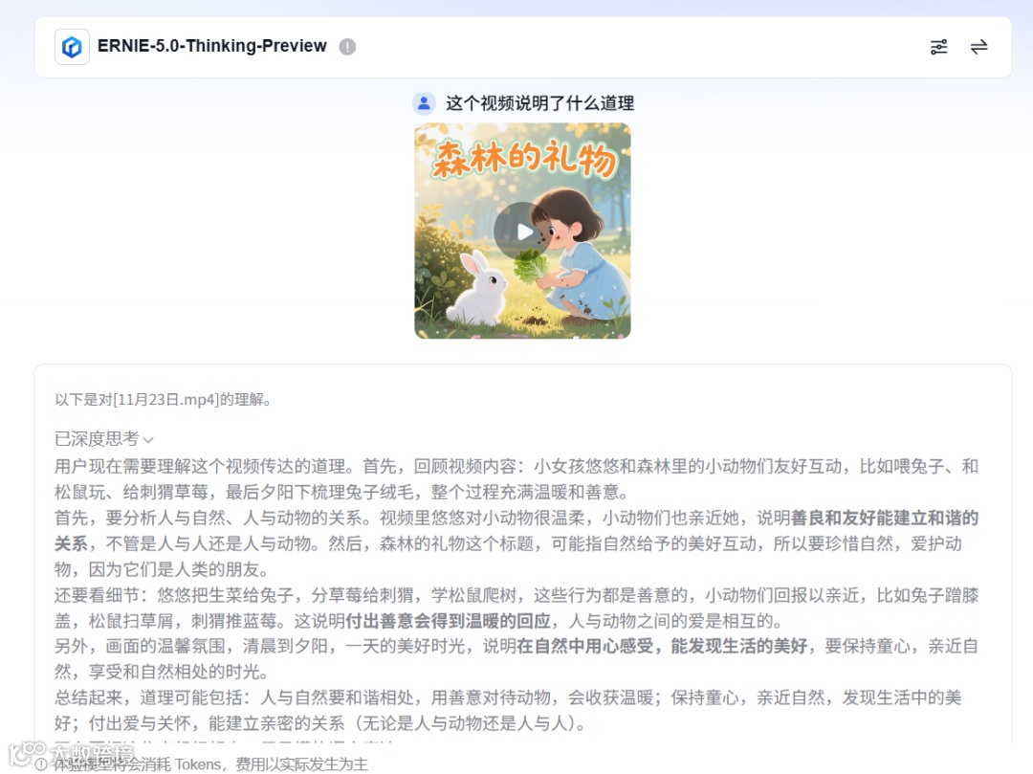Collapse the 已深度思考 section chevron
Screen dimensions: 1033x774
click(x=148, y=439)
